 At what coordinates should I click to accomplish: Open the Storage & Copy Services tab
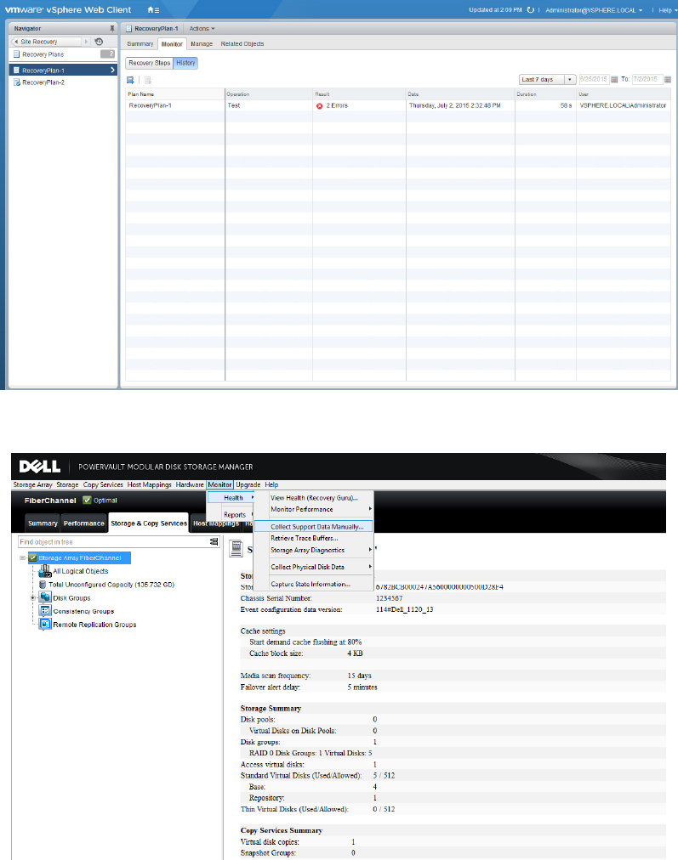(149, 523)
